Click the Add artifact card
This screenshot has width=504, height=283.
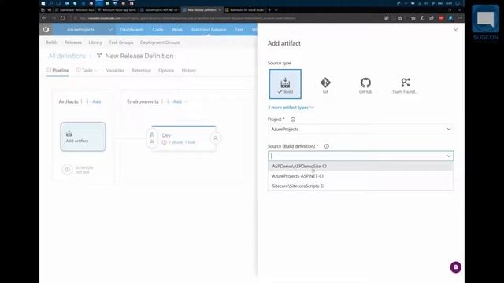(83, 137)
